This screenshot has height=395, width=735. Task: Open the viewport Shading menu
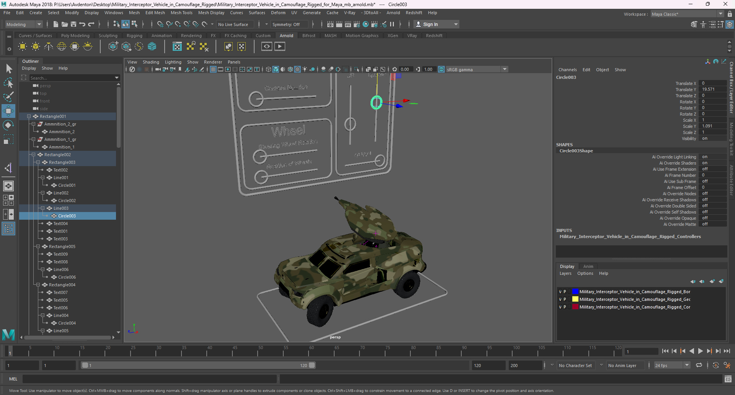tap(151, 62)
